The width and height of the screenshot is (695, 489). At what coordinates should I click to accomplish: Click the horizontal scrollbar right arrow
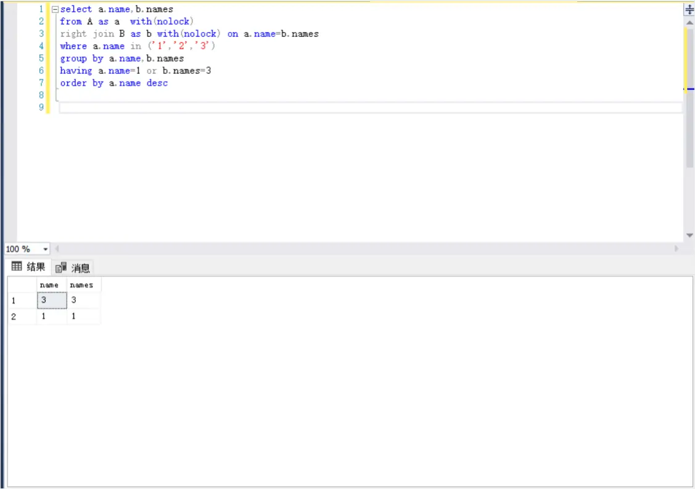pos(676,249)
